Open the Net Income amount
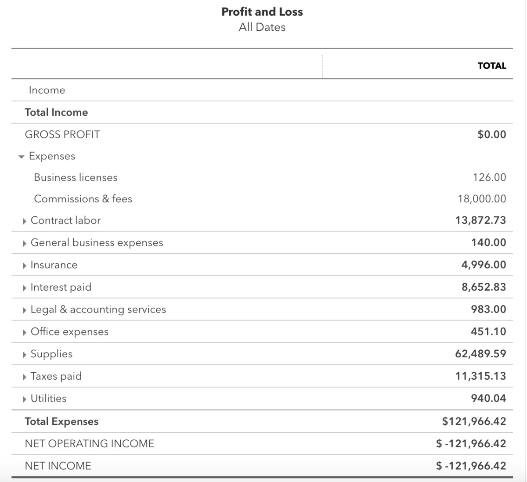Image resolution: width=527 pixels, height=482 pixels. tap(471, 466)
